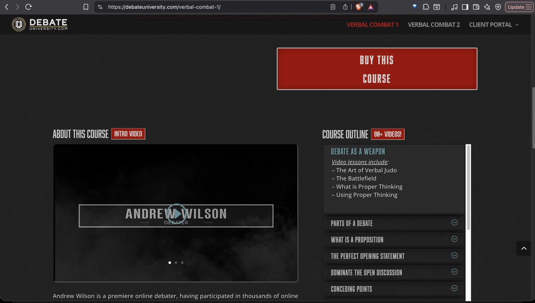The width and height of the screenshot is (535, 303).
Task: Open reader mode icon
Action: pyautogui.click(x=333, y=7)
